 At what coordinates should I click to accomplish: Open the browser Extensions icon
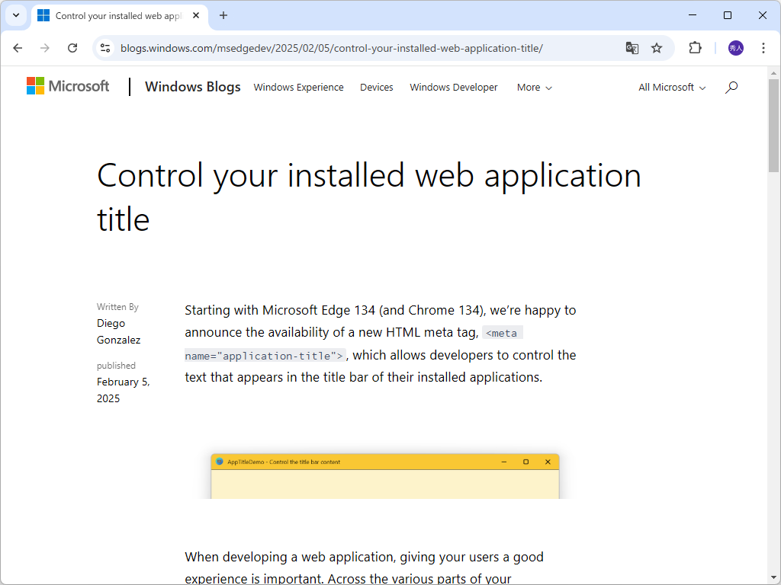click(x=695, y=47)
